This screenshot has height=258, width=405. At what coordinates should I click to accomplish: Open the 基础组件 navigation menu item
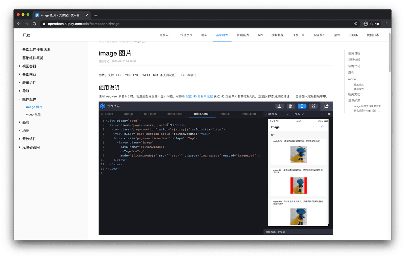coord(222,35)
